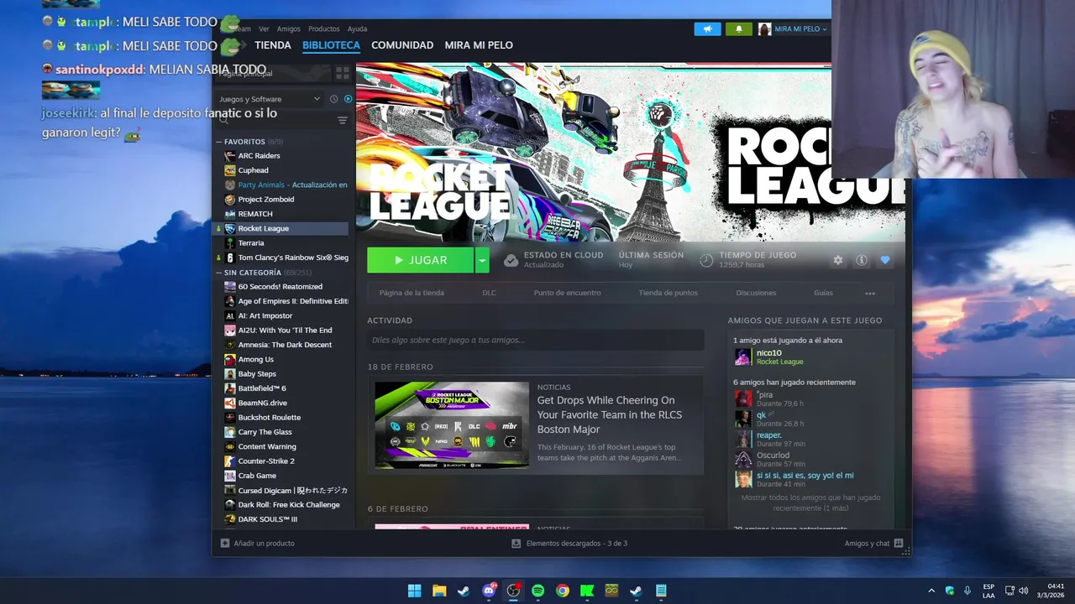Screen dimensions: 1075x604
Task: Select Terraria in favorites list
Action: coord(250,243)
